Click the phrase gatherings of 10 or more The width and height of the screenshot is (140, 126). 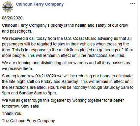(116, 50)
